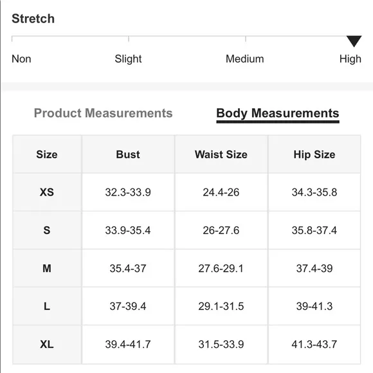The width and height of the screenshot is (373, 373).
Task: Select the S size row label
Action: [x=47, y=230]
